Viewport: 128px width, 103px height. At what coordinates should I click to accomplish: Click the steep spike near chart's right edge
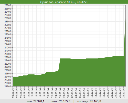pos(125,37)
